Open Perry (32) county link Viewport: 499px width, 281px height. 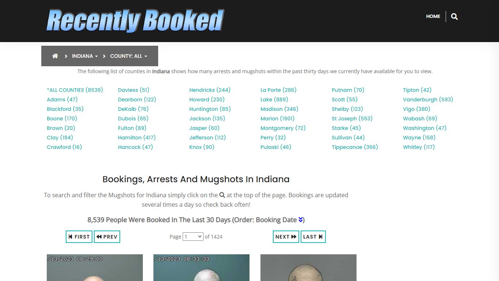point(273,138)
